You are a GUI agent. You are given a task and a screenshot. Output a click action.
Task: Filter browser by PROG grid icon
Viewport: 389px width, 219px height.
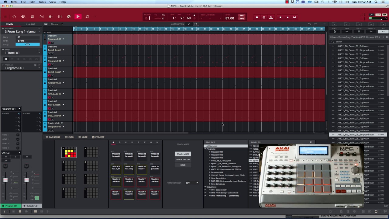point(359,31)
